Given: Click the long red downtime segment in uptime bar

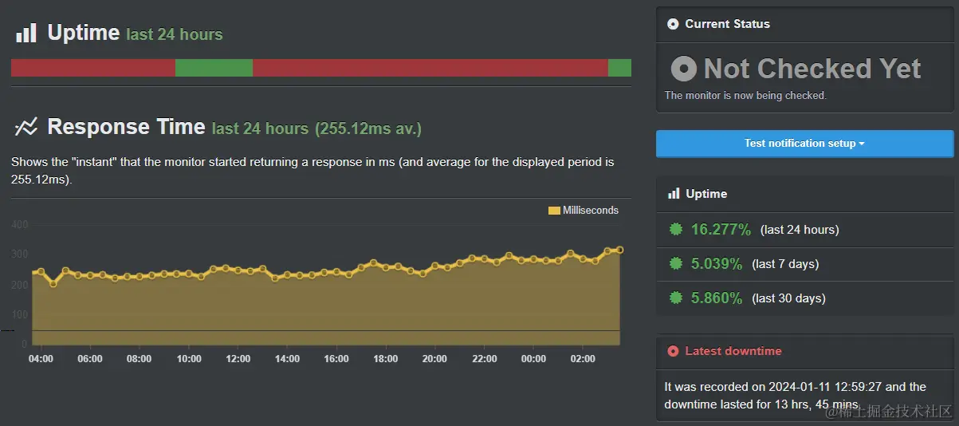Looking at the screenshot, I should point(430,68).
